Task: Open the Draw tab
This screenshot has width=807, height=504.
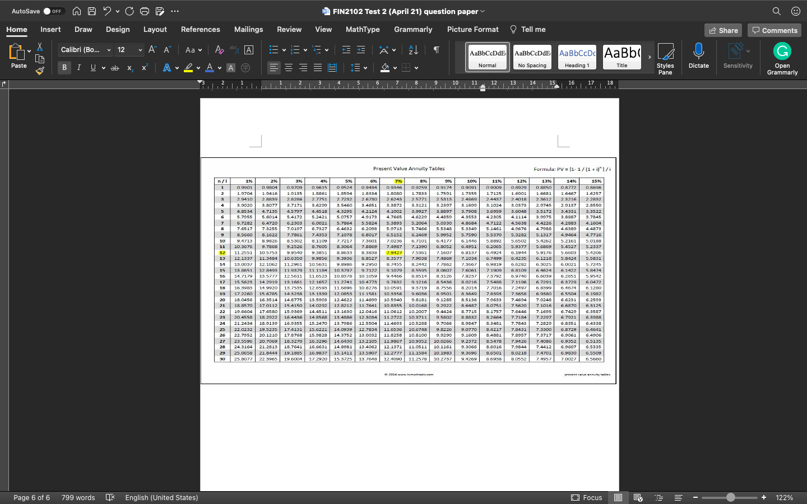Action: (x=84, y=30)
